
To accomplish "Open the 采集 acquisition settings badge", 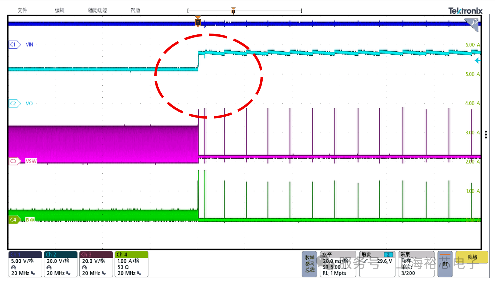I will click(417, 264).
